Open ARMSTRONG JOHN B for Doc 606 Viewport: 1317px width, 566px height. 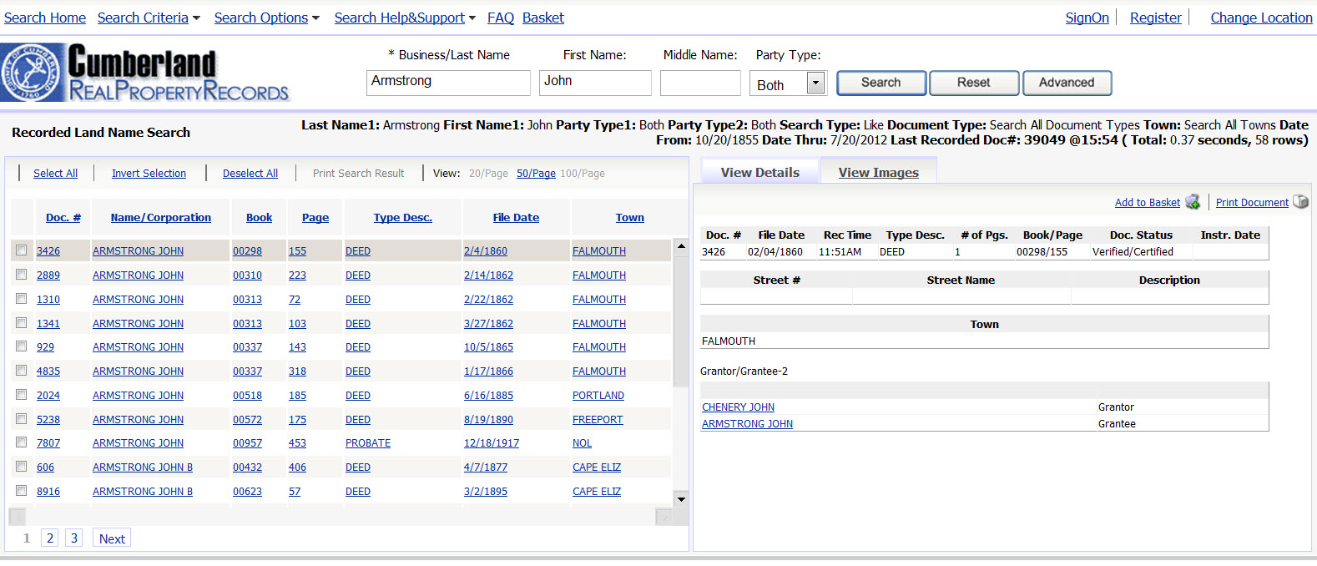click(143, 467)
